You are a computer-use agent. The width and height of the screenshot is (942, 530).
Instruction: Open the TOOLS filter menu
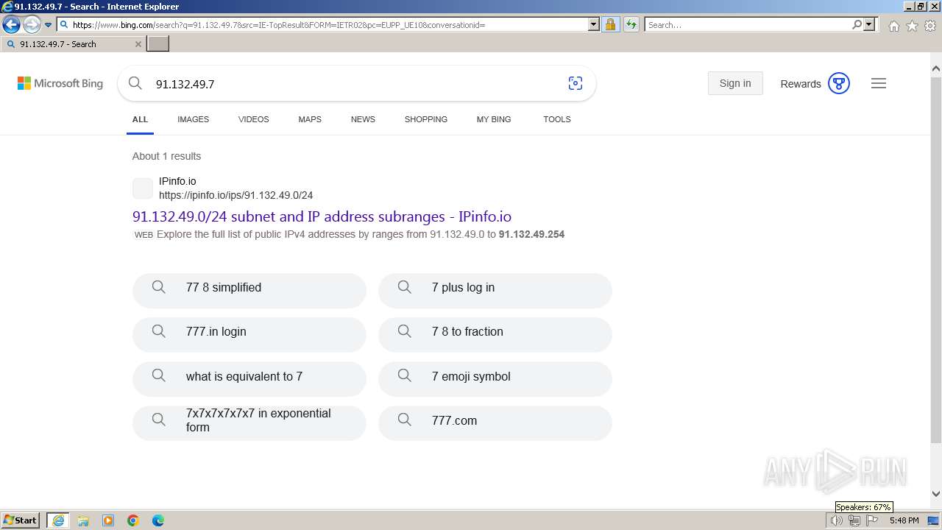[557, 119]
